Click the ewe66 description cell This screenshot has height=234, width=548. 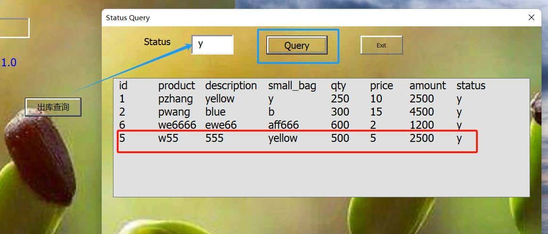[221, 125]
